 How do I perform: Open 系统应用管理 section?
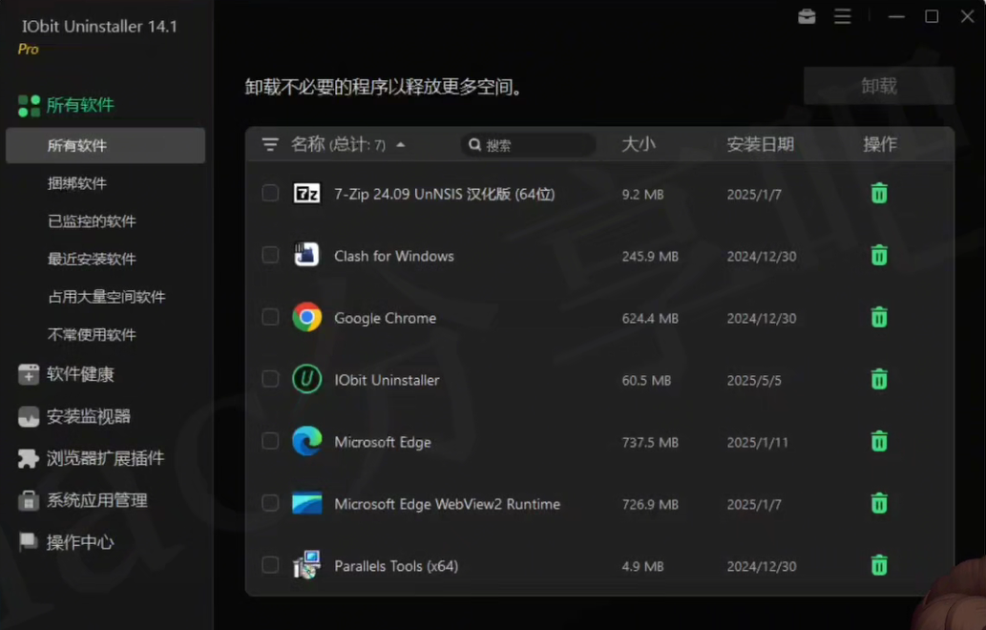coord(82,500)
